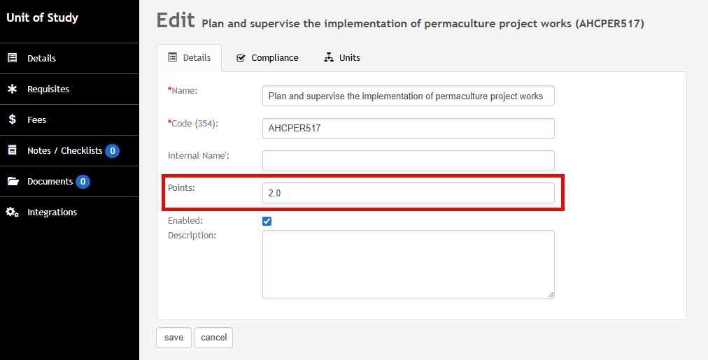Open the Units tab
This screenshot has width=708, height=360.
click(342, 58)
